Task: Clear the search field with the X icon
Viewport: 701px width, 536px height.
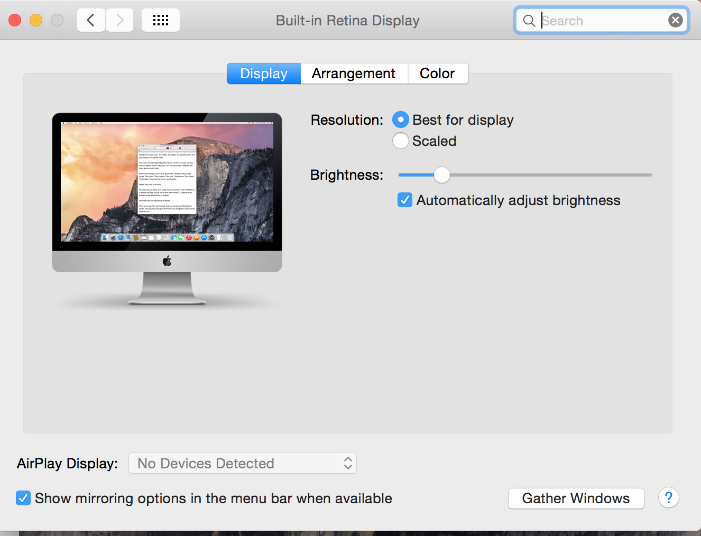Action: [x=676, y=21]
